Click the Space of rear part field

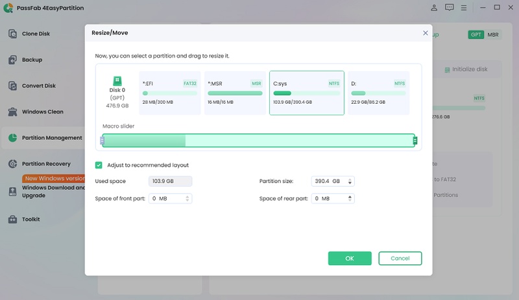(333, 198)
